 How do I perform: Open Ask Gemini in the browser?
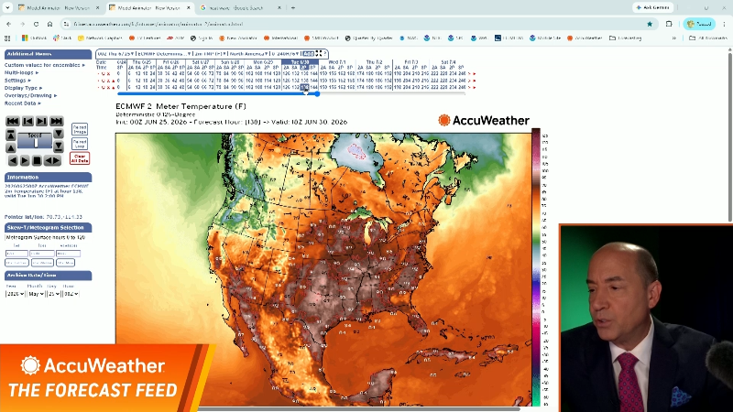[653, 7]
